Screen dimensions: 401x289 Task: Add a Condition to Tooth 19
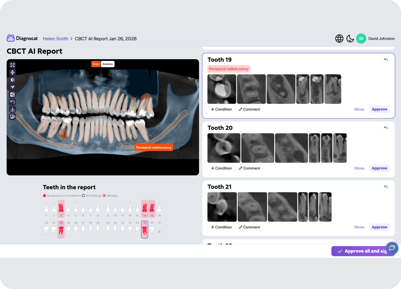point(221,109)
